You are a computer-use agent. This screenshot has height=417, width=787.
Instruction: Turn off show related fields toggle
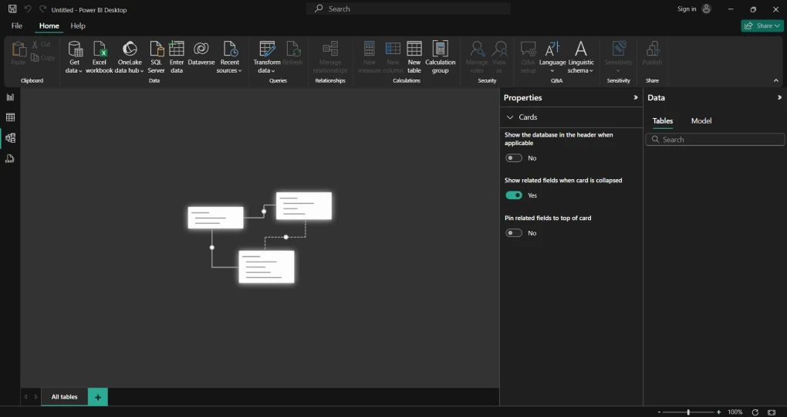coord(514,195)
